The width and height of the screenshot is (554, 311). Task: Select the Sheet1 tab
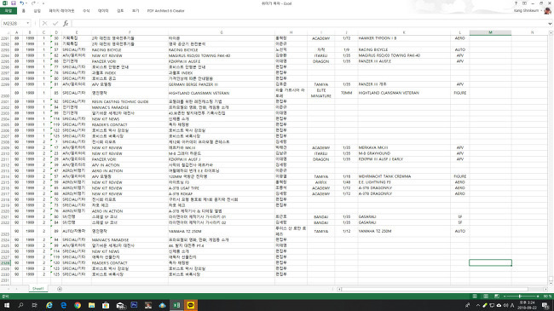[x=38, y=289]
